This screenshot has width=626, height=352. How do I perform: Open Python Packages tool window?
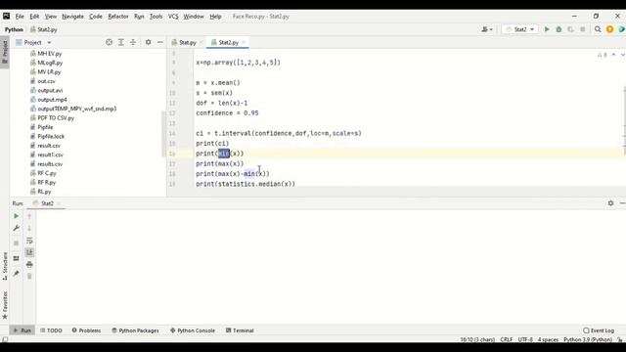135,330
